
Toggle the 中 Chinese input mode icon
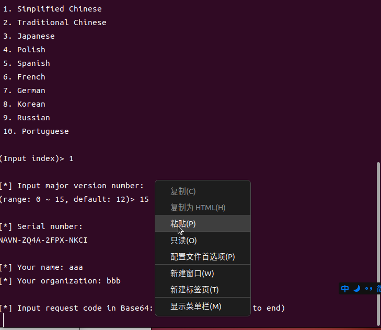click(344, 289)
